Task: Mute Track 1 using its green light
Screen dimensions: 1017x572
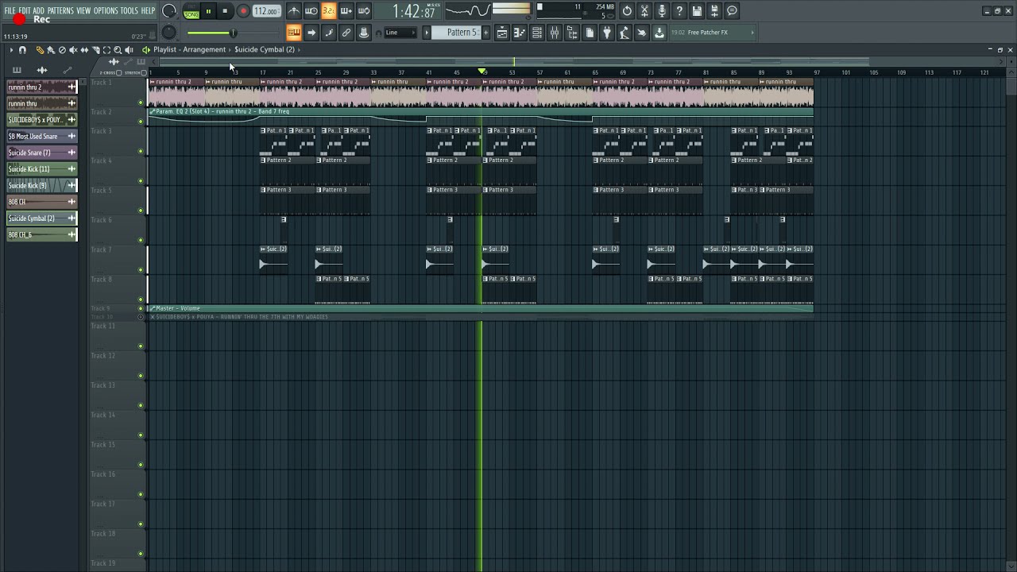Action: pyautogui.click(x=141, y=102)
